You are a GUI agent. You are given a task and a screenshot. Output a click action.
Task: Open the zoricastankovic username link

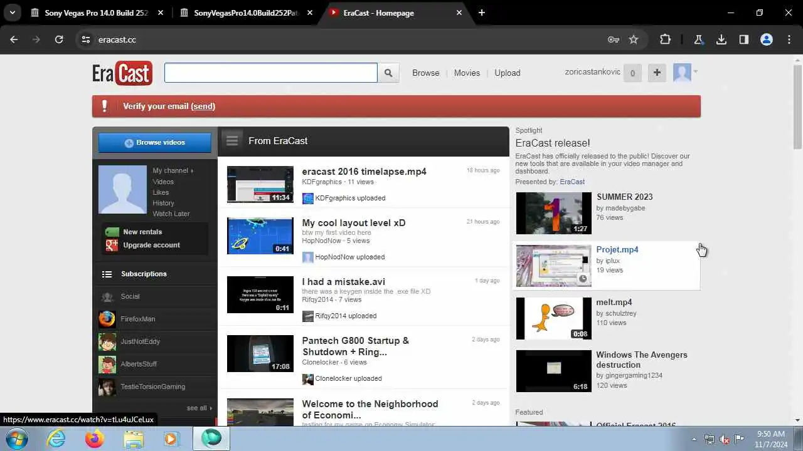pyautogui.click(x=593, y=71)
